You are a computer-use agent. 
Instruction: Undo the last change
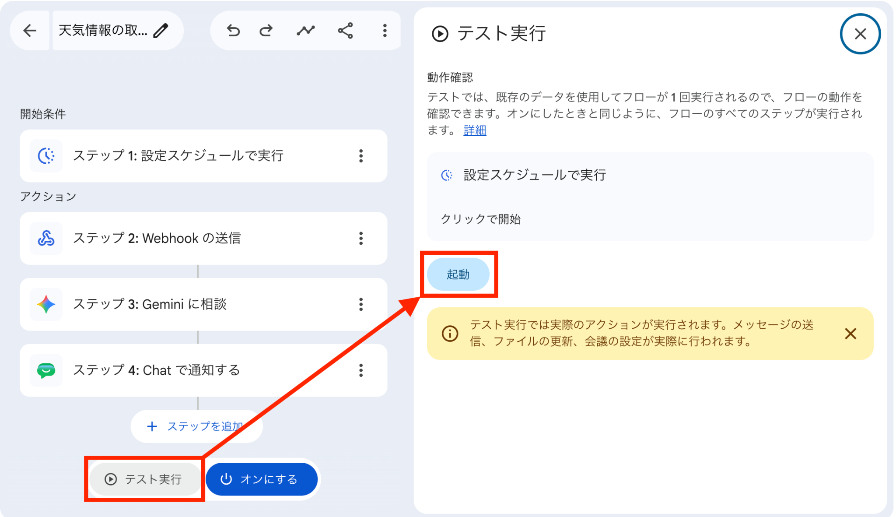tap(233, 31)
